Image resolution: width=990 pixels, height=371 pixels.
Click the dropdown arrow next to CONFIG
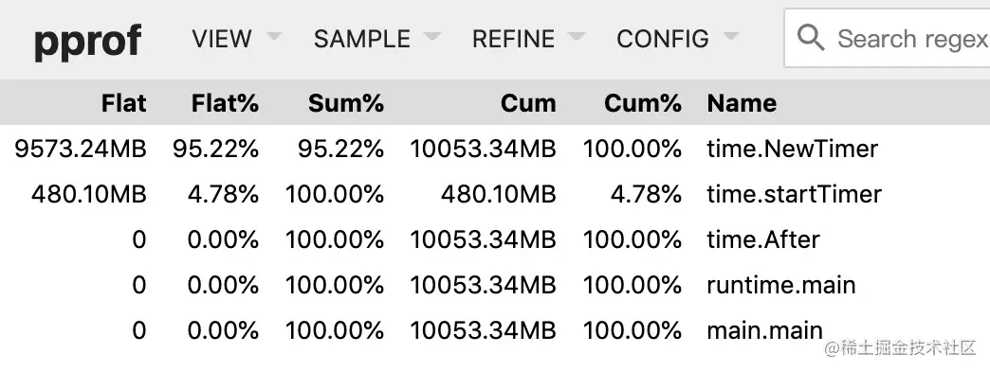[x=730, y=37]
